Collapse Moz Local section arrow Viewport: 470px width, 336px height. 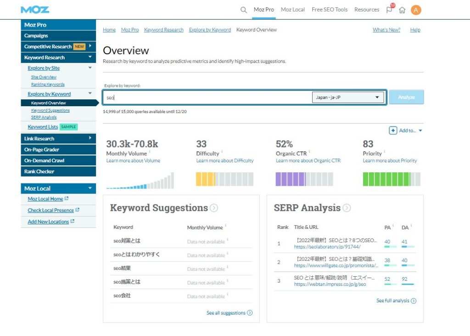(90, 188)
